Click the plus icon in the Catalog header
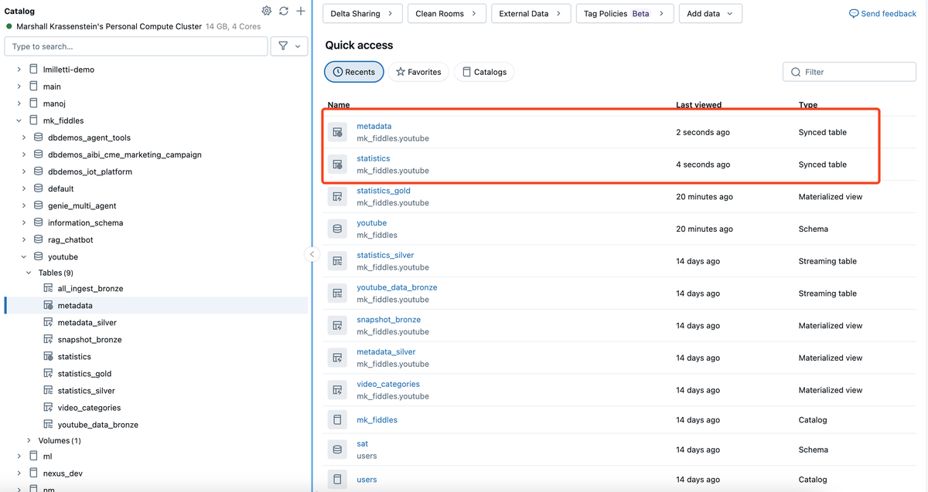 coord(301,11)
